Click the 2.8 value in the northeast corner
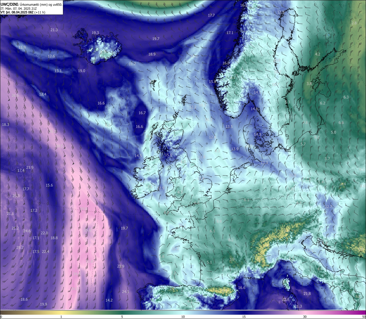Image resolution: width=366 pixels, height=319 pixels. [354, 23]
